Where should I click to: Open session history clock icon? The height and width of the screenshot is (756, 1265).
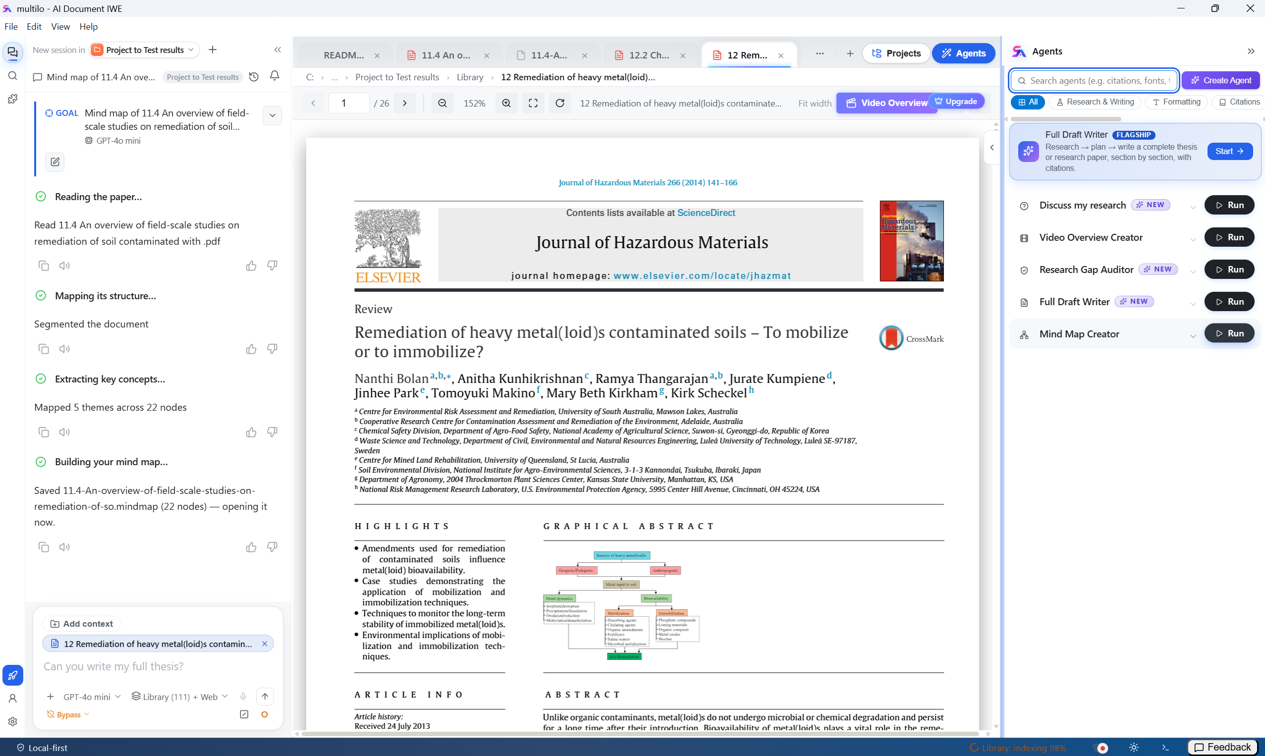(x=254, y=77)
